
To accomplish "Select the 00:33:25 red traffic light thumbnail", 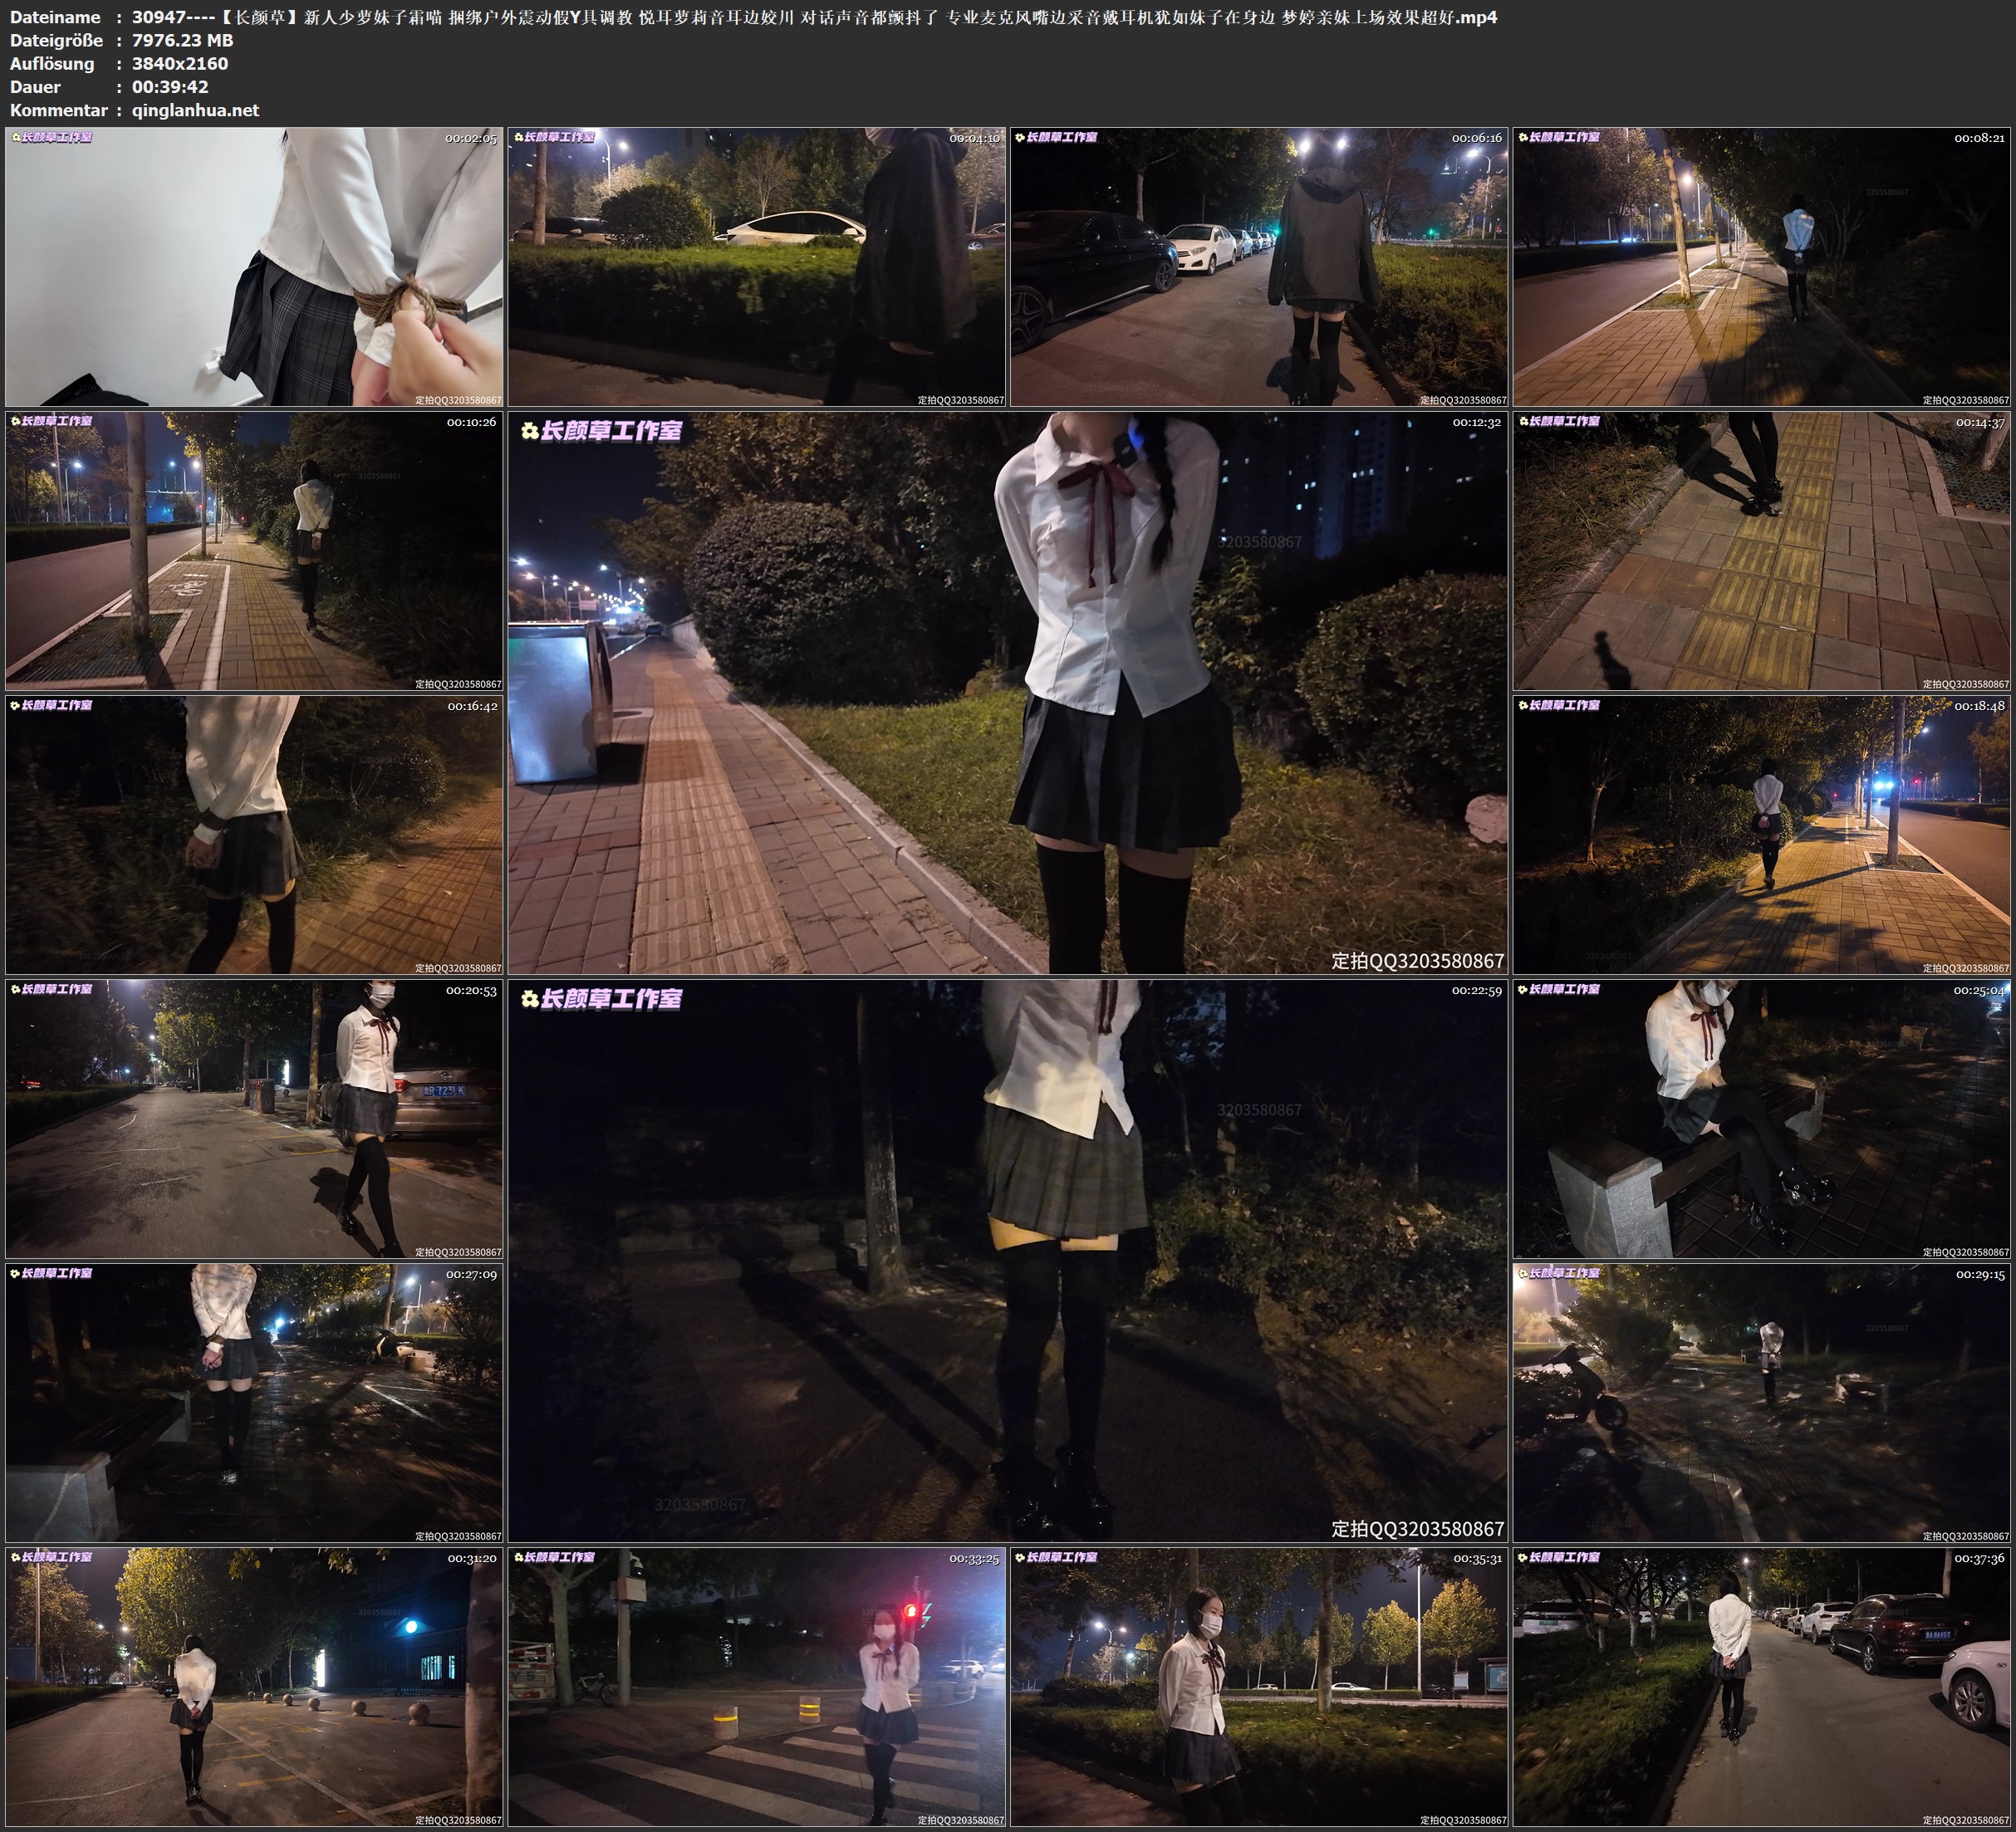I will point(757,1686).
